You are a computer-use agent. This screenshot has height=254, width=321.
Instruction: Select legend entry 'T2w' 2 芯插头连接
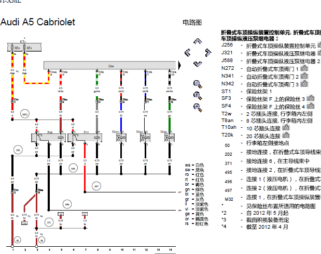tap(267, 114)
